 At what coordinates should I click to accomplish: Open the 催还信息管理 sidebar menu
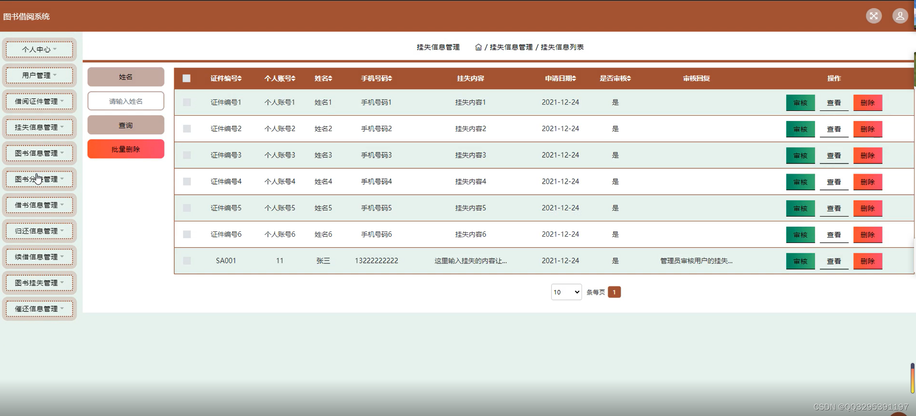pyautogui.click(x=39, y=309)
